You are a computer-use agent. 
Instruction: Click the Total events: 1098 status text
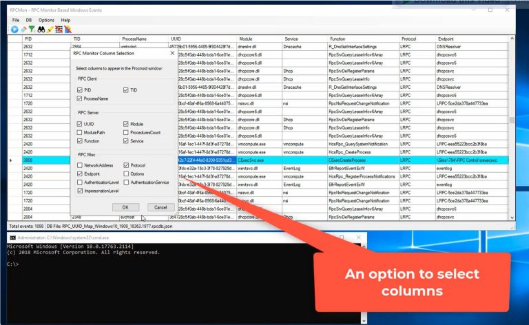26,227
